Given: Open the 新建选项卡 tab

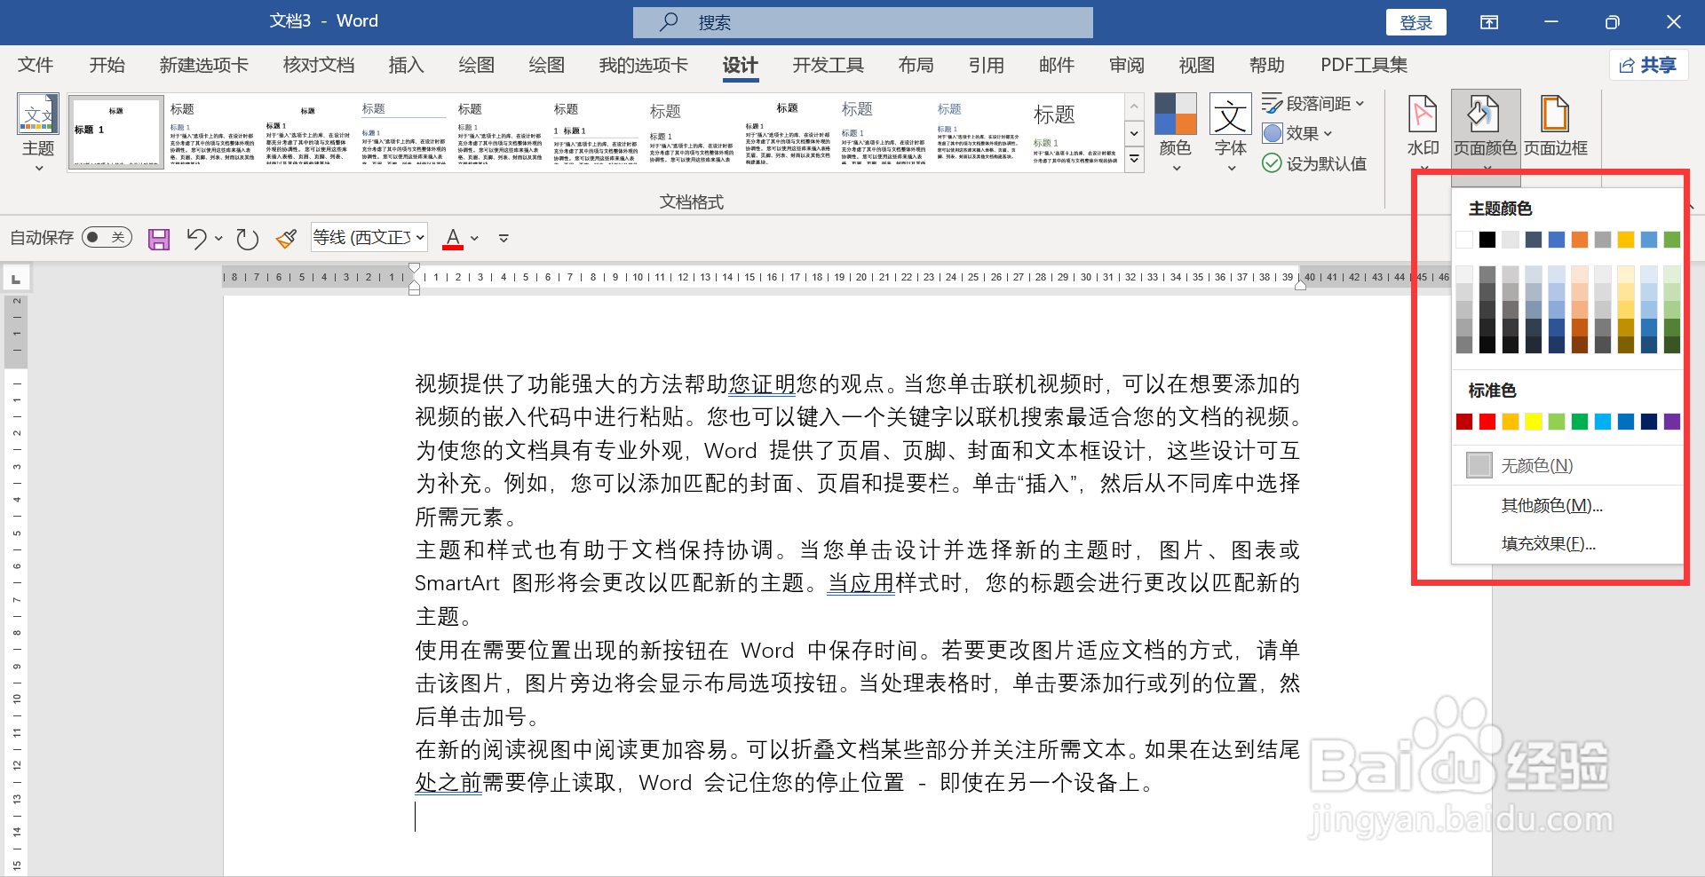Looking at the screenshot, I should (204, 65).
